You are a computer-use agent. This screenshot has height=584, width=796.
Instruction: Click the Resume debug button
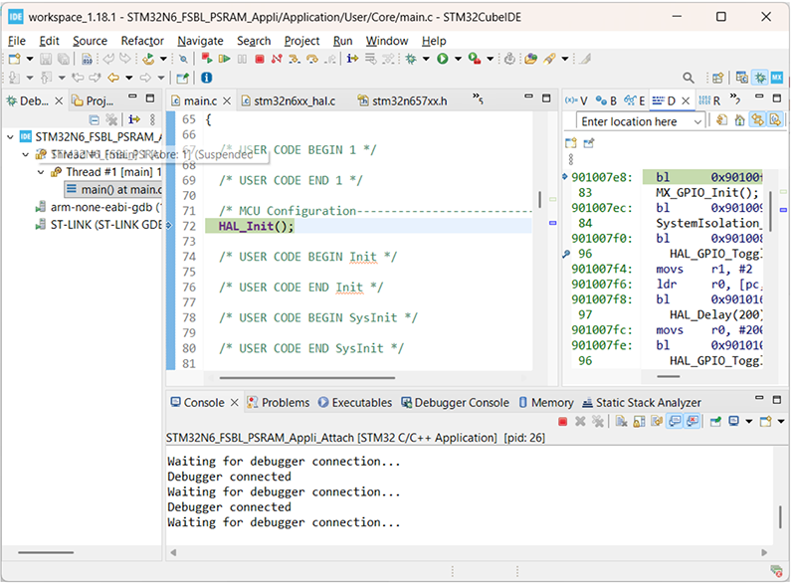point(226,59)
